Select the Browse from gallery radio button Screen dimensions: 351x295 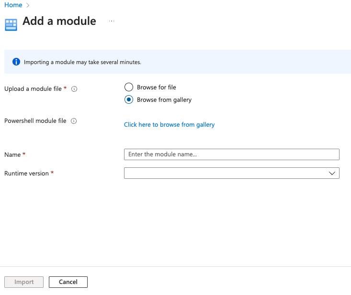click(128, 100)
